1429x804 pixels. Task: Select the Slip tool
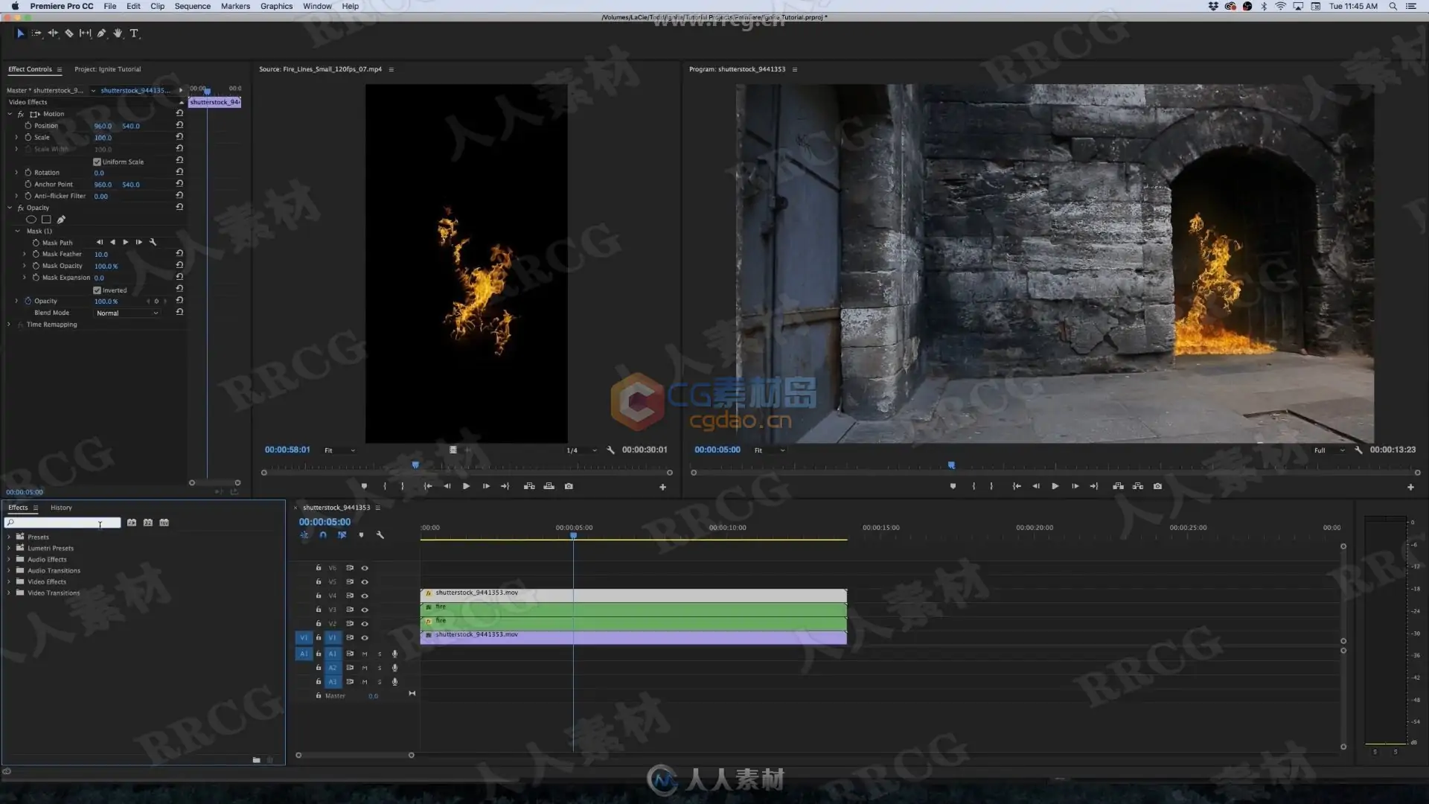(86, 33)
